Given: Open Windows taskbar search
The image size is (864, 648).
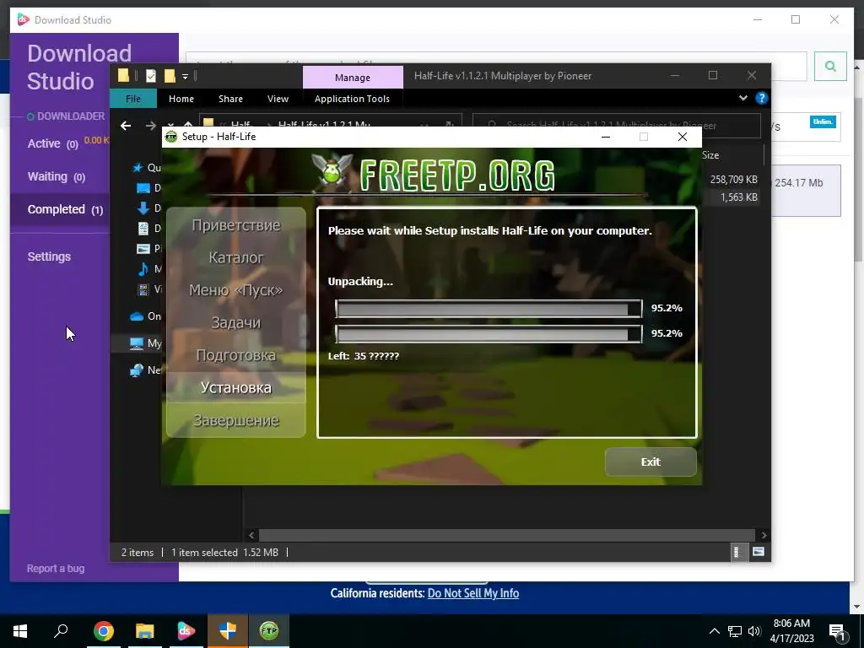Looking at the screenshot, I should (x=61, y=630).
